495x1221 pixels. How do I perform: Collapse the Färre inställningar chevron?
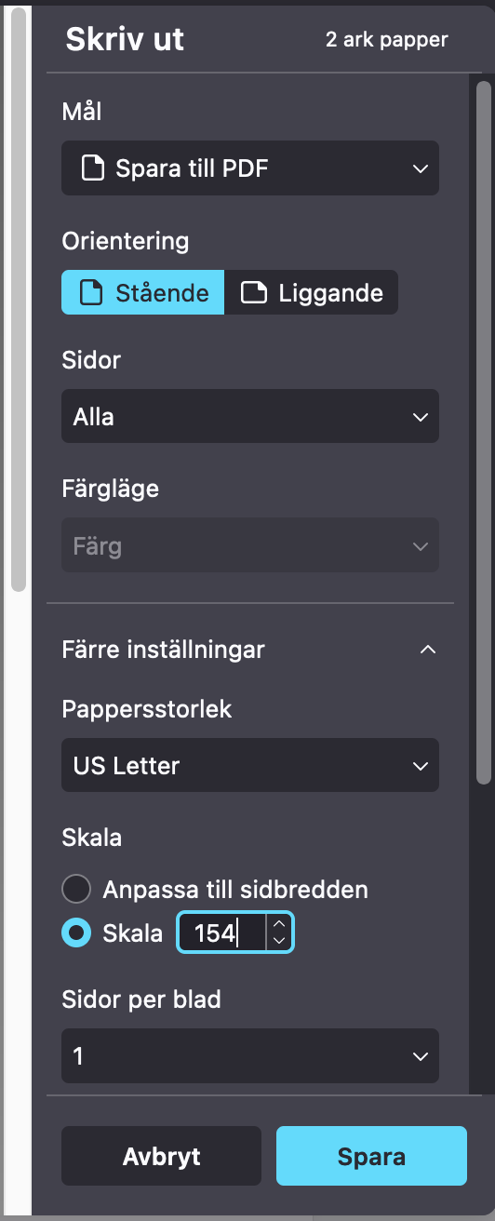(427, 650)
